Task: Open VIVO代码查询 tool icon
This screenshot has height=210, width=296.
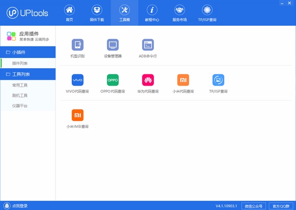Action: [78, 80]
